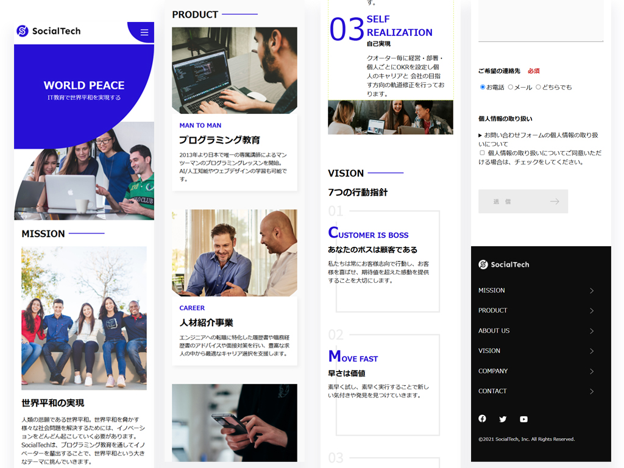This screenshot has height=468, width=624.
Task: Open PRODUCT in the footer menu
Action: click(492, 310)
